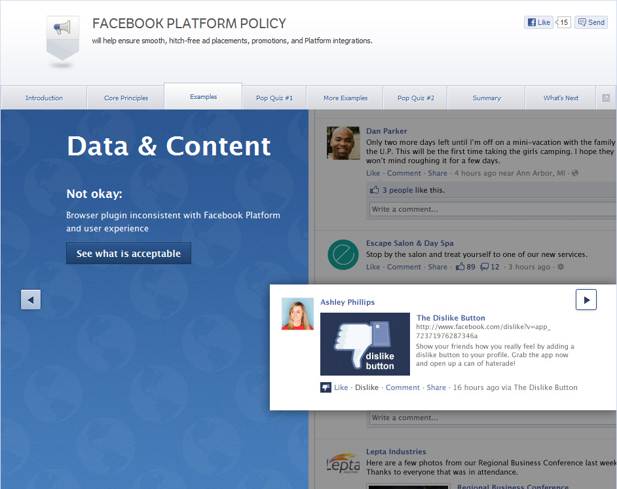Click the FACEBOOK PLATFORM POLICY title
This screenshot has height=489, width=617.
[x=189, y=24]
